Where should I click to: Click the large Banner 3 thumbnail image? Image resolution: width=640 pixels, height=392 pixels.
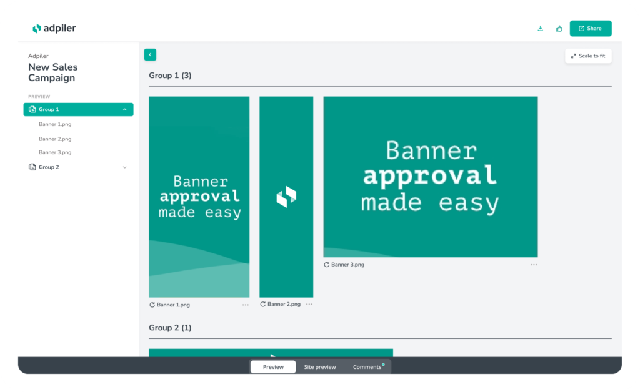pos(430,177)
